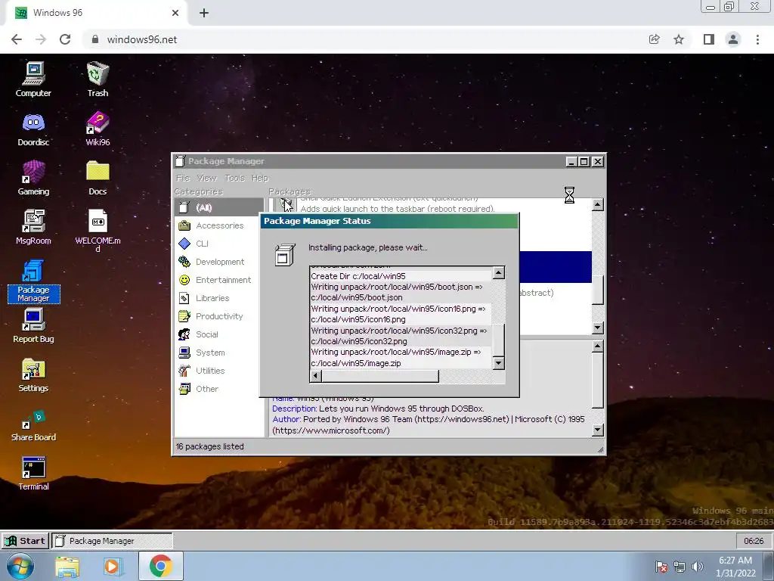Viewport: 774px width, 581px height.
Task: Open the Docs folder icon
Action: (x=98, y=179)
